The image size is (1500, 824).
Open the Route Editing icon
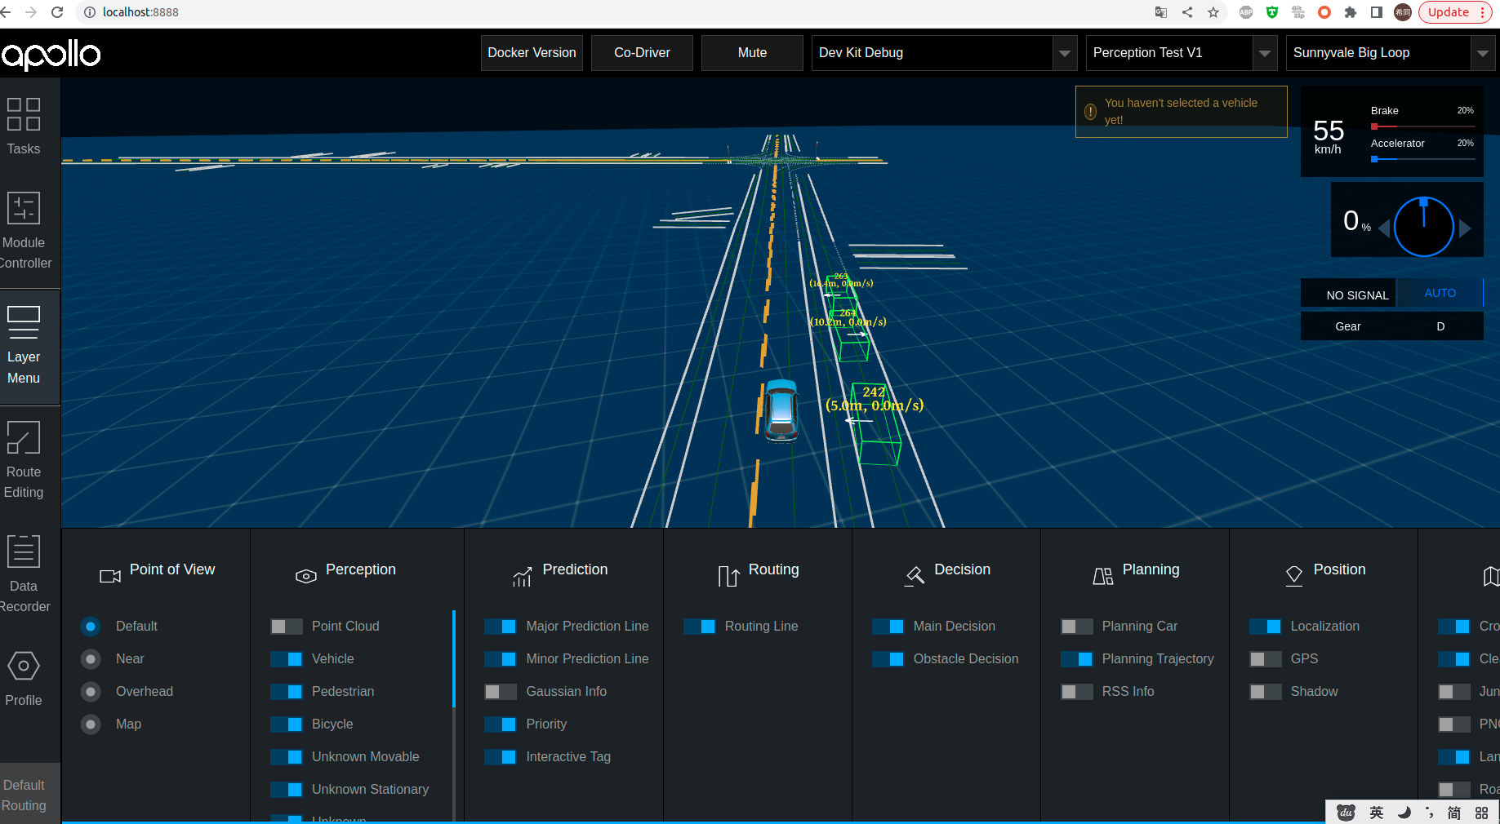coord(24,437)
